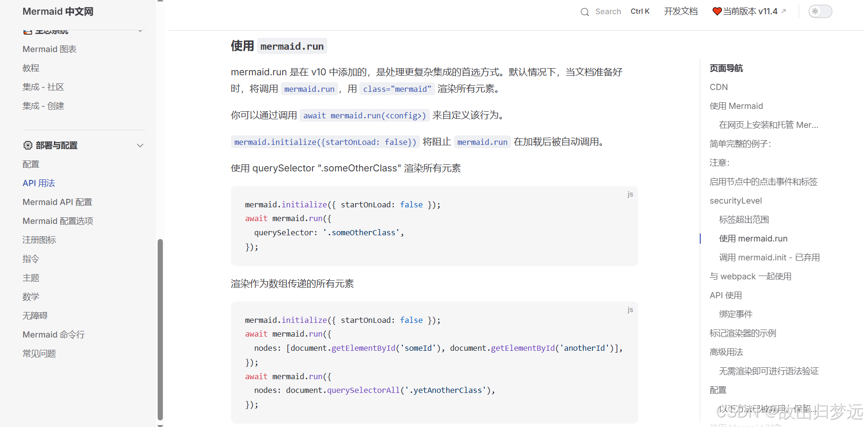Screen dimensions: 865x427
Task: Jump to 绑定事件 outline entry
Action: point(736,314)
